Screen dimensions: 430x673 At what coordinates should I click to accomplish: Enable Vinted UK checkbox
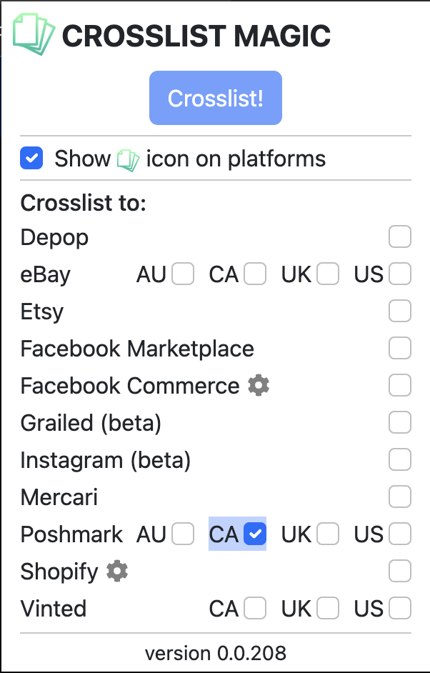(x=328, y=609)
